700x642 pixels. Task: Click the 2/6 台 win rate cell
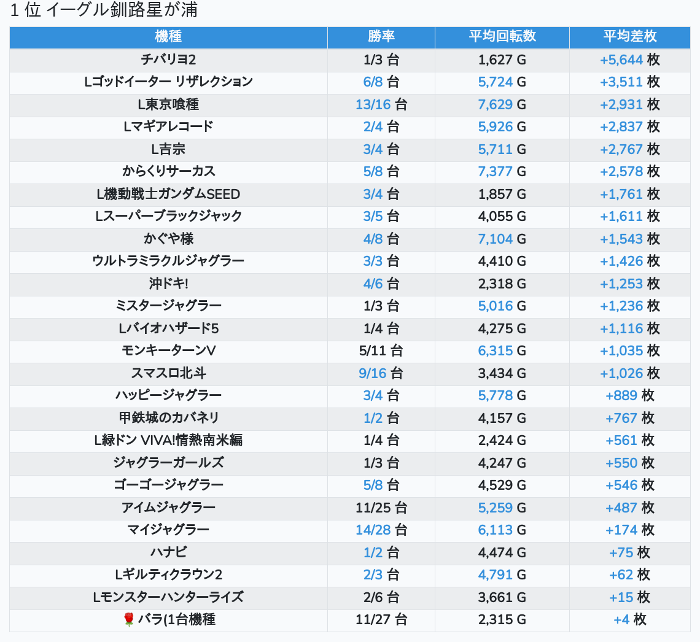pos(381,597)
